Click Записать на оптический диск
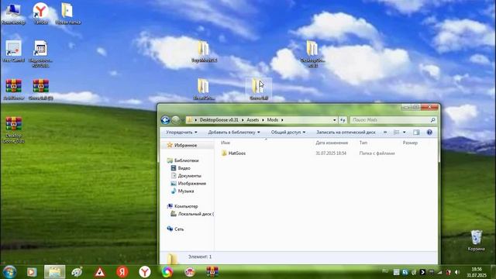 tap(346, 133)
